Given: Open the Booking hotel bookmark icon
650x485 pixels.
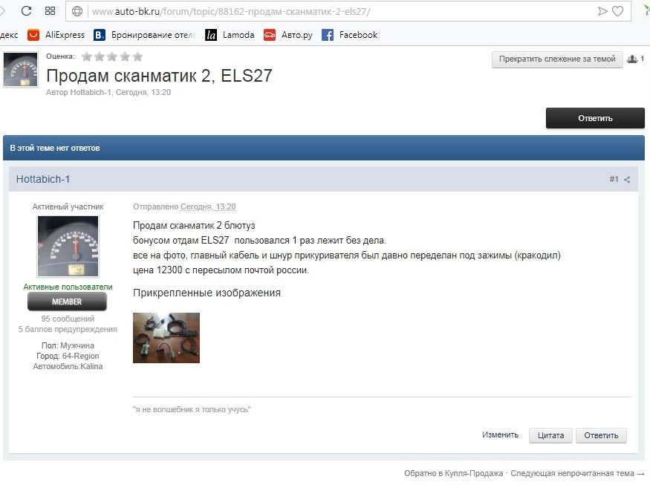Looking at the screenshot, I should (100, 35).
